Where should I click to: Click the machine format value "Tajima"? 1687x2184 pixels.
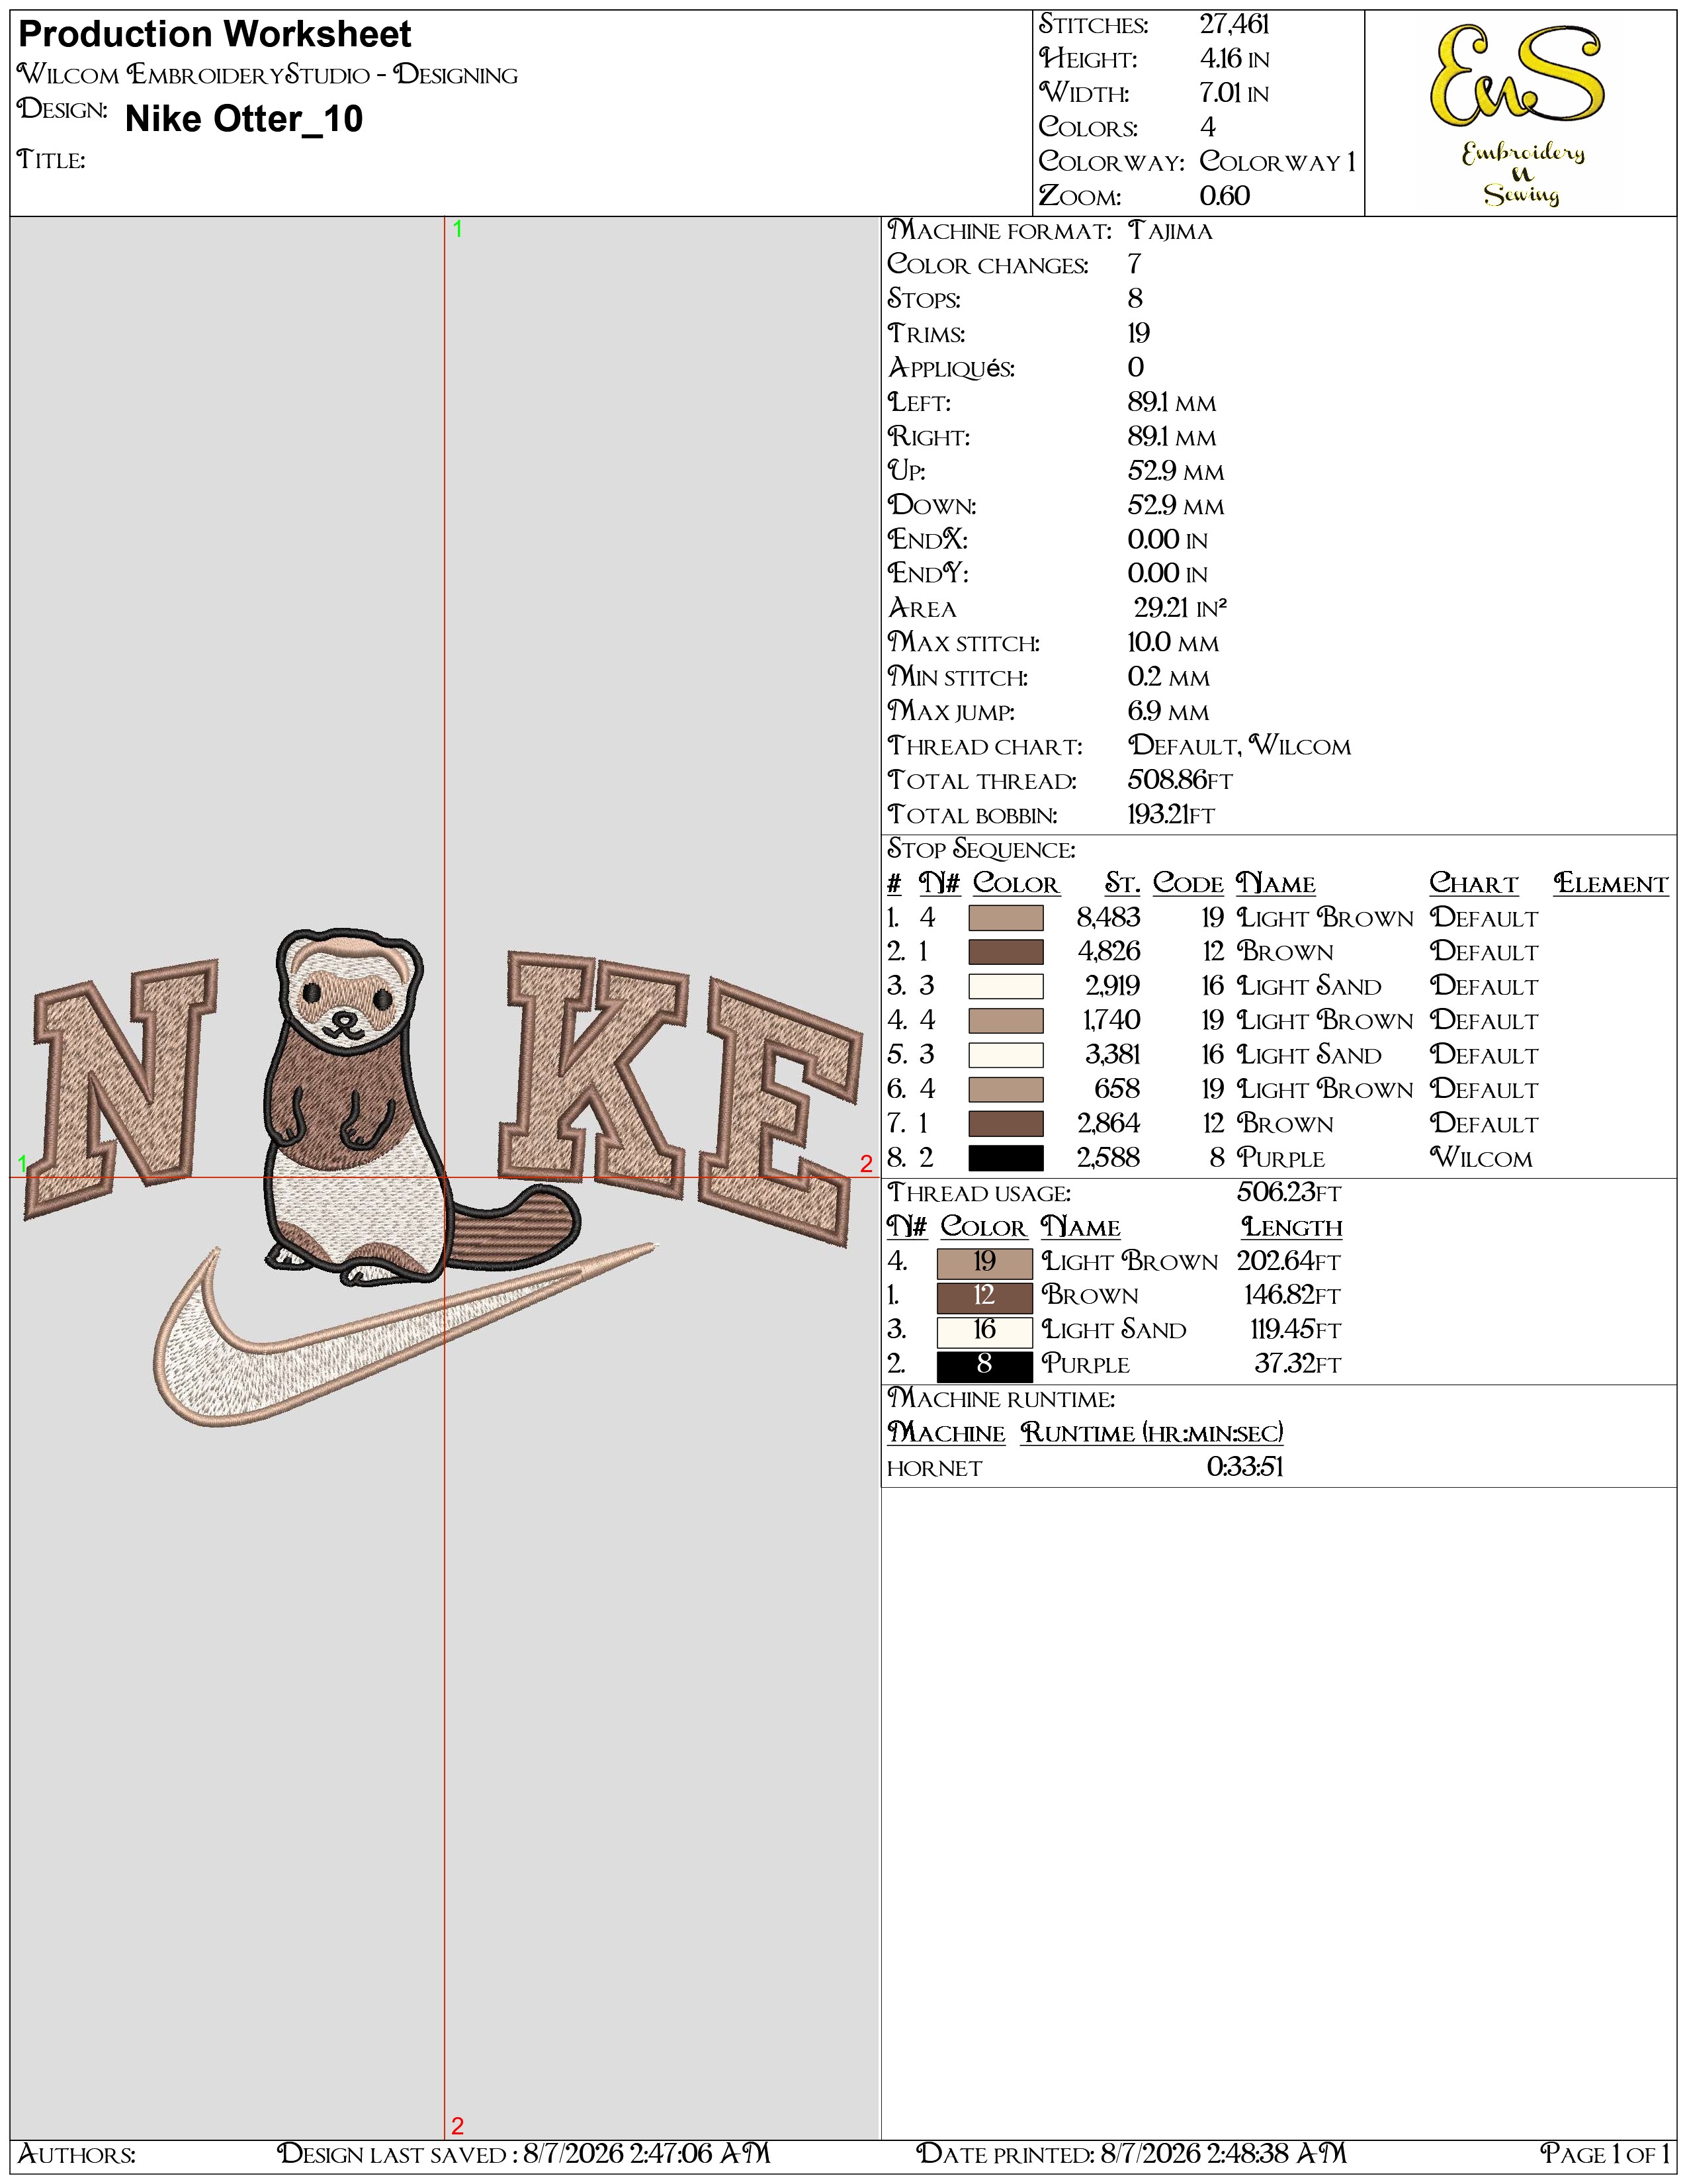tap(1170, 231)
